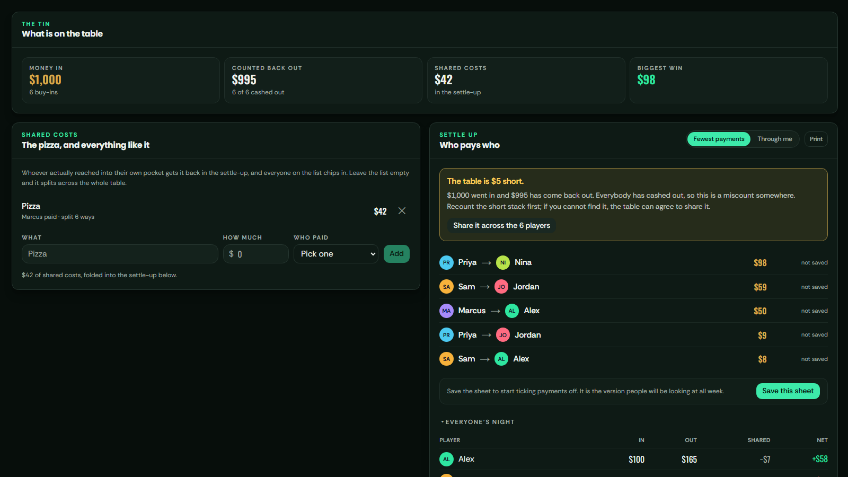The width and height of the screenshot is (848, 477).
Task: Remove the Pizza shared cost entry
Action: pyautogui.click(x=402, y=211)
